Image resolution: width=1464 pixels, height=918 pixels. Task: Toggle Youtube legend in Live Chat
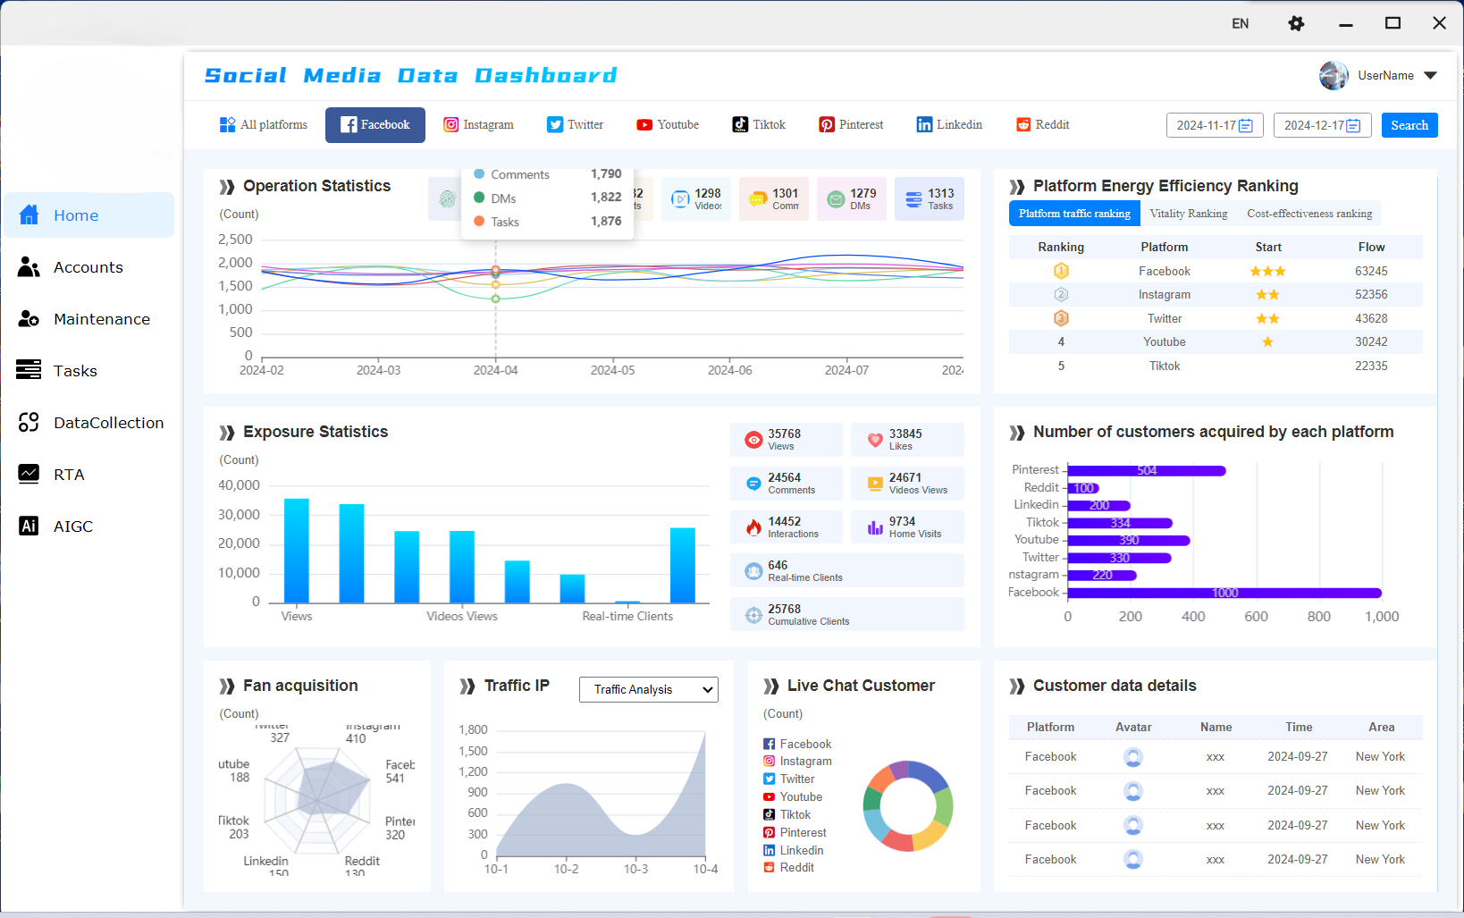point(793,797)
